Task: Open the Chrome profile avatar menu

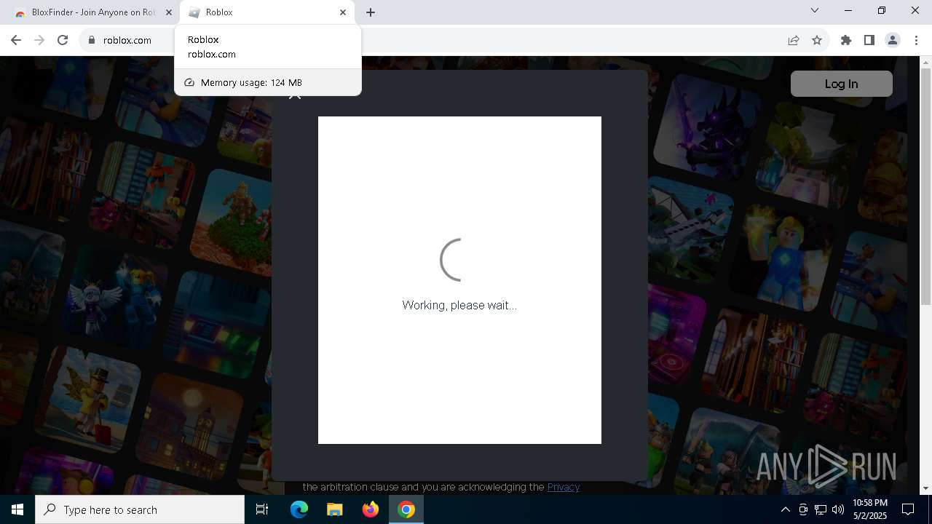Action: [x=893, y=40]
